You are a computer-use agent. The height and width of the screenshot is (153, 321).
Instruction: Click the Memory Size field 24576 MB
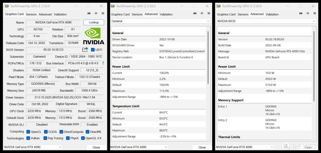pyautogui.click(x=39, y=90)
